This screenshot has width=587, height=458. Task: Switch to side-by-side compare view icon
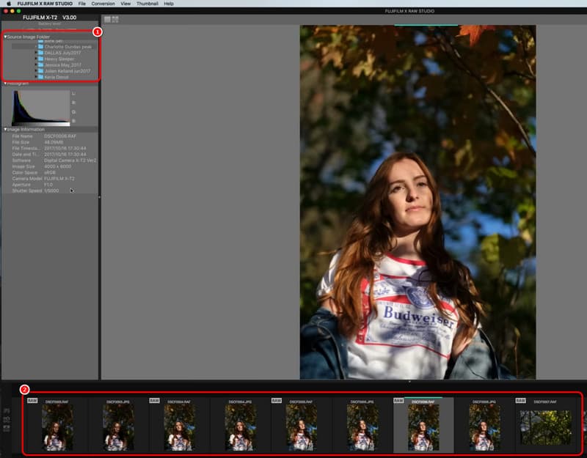coord(115,20)
